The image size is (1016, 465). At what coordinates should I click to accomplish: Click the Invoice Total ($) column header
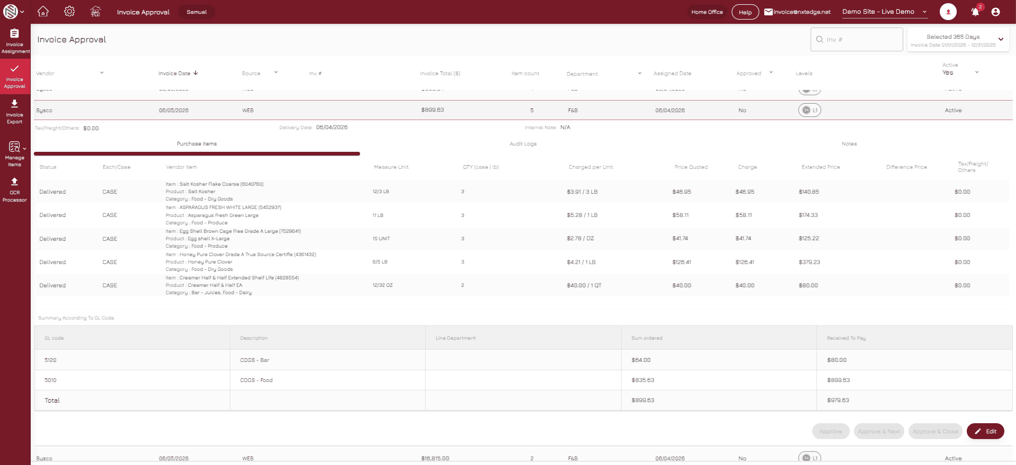click(x=440, y=74)
